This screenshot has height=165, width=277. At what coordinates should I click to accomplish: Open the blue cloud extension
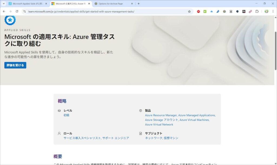(x=212, y=11)
